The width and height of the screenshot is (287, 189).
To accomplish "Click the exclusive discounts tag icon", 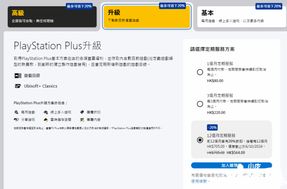I will tap(82, 112).
